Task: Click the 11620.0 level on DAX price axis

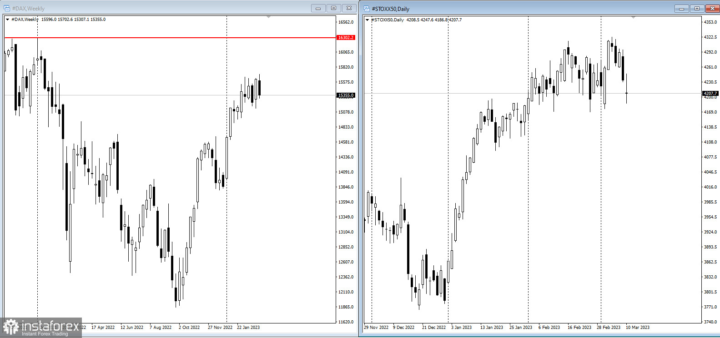Action: tap(346, 322)
